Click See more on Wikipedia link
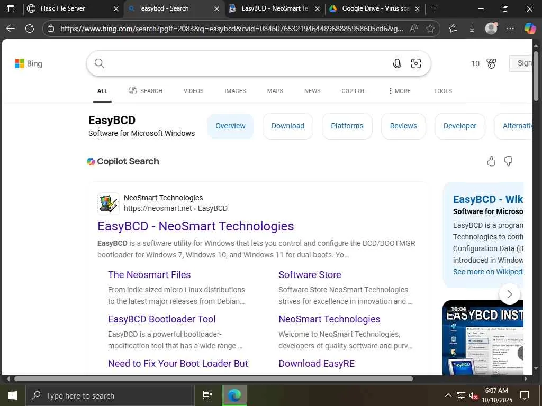This screenshot has height=406, width=542. click(488, 272)
